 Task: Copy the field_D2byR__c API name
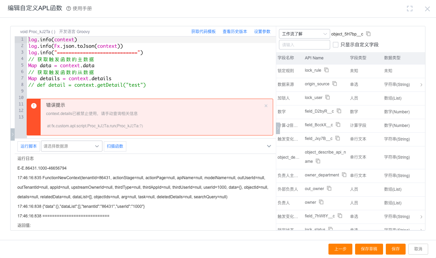(339, 111)
